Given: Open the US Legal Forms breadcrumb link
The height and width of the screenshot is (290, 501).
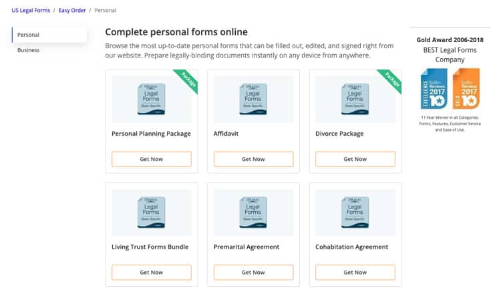Looking at the screenshot, I should pos(31,10).
